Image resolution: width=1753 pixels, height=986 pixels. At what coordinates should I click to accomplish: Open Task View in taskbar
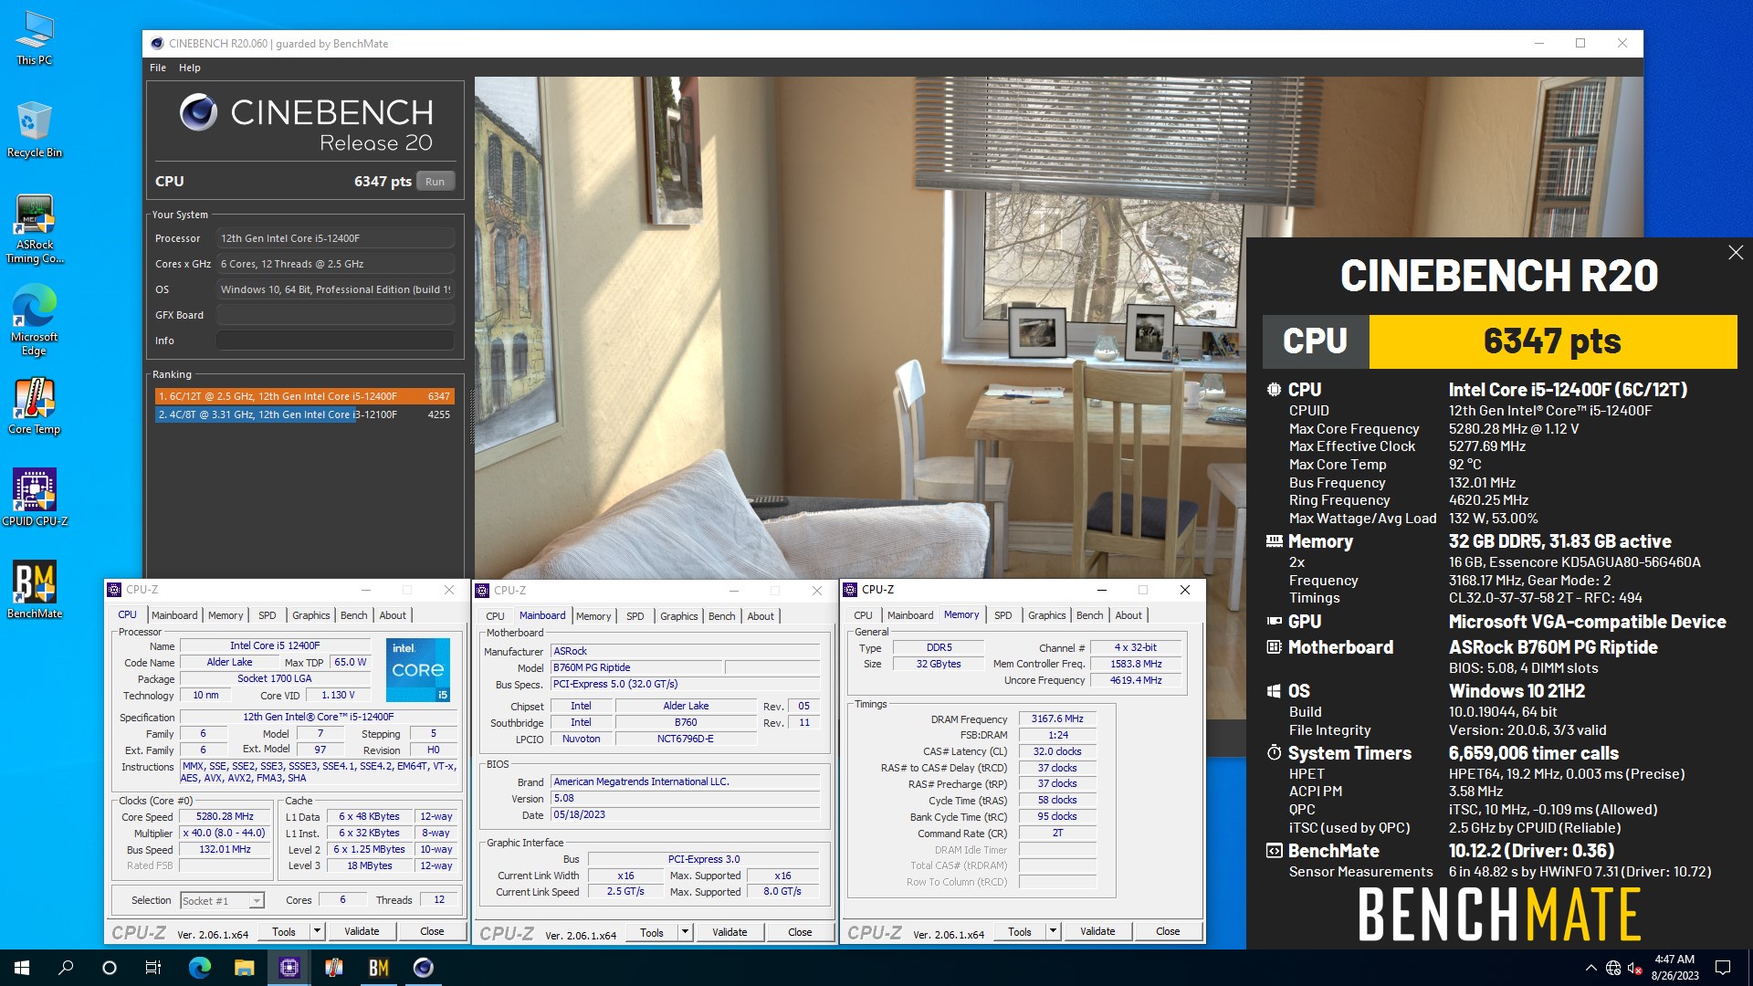[x=153, y=968]
